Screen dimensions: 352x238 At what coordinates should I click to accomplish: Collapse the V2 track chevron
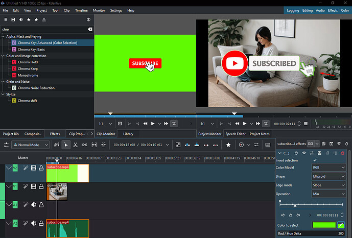coord(9,168)
